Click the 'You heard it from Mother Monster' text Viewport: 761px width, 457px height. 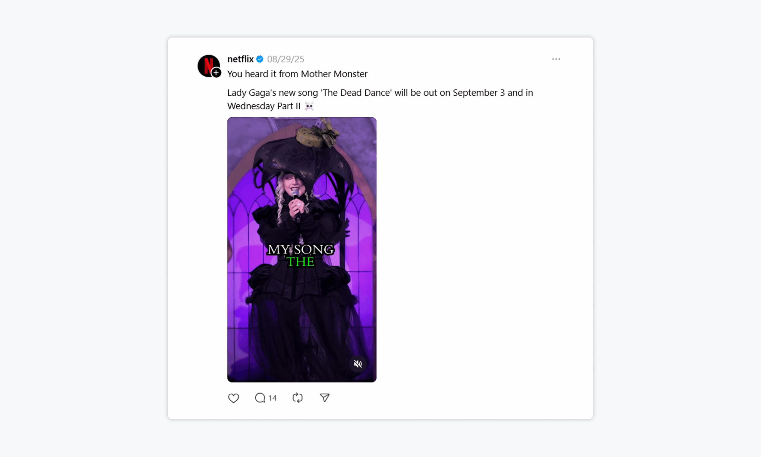point(297,74)
